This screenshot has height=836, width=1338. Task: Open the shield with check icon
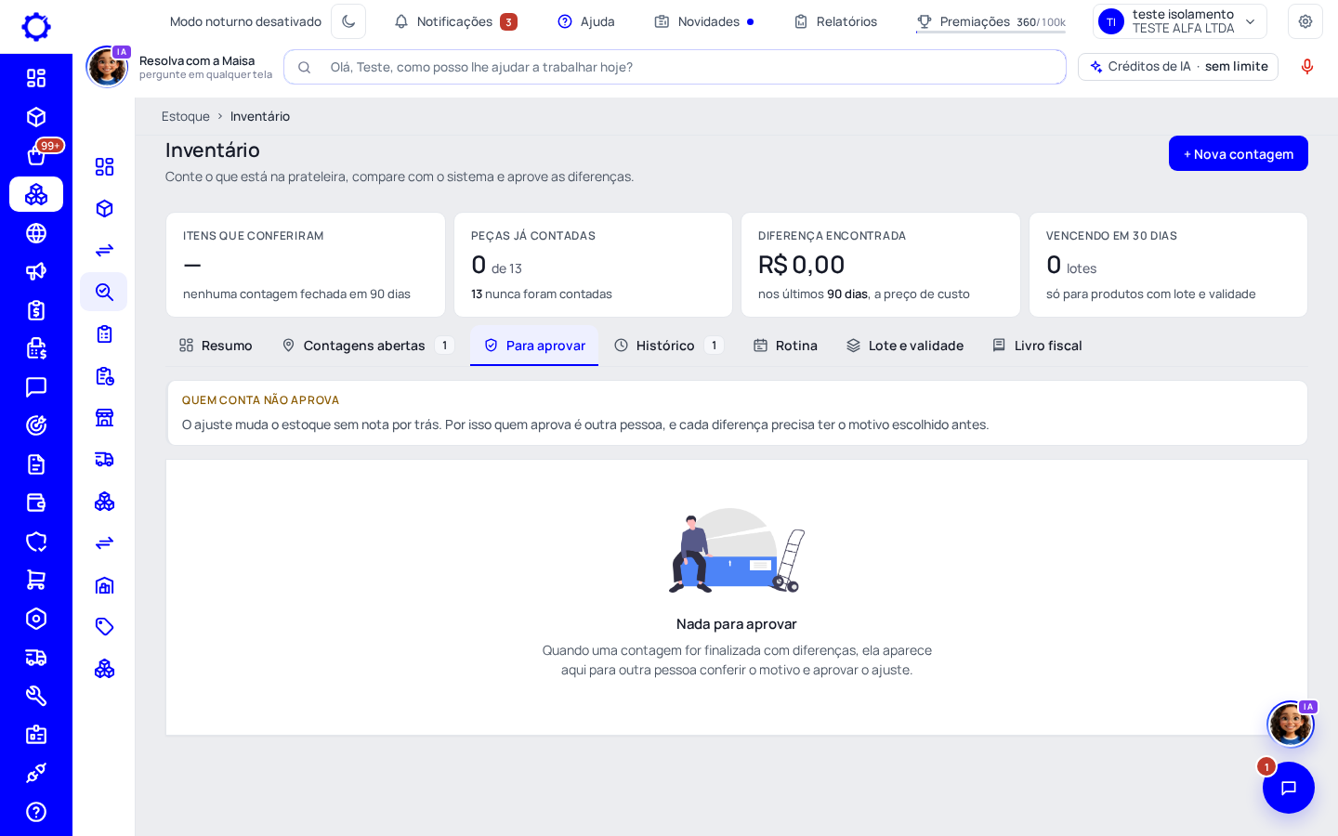(36, 542)
